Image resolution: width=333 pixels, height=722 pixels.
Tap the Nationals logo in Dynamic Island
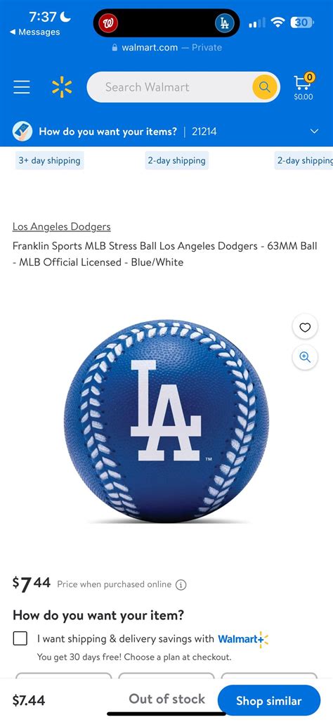coord(109,23)
